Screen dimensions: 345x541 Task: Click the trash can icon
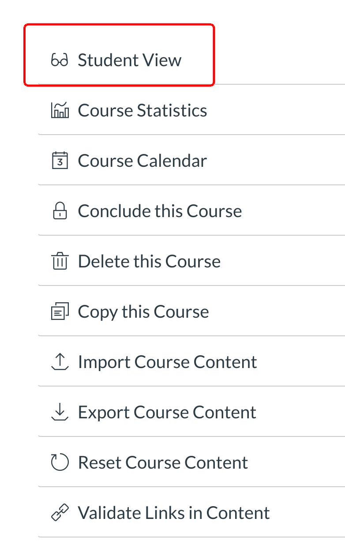pyautogui.click(x=60, y=262)
